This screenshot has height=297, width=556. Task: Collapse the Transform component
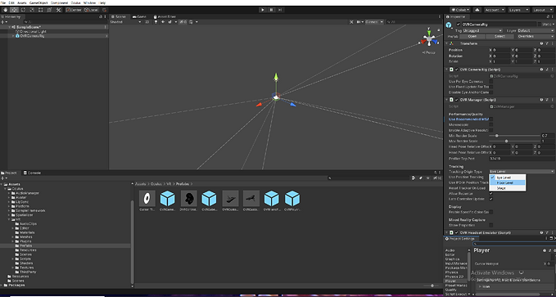click(x=447, y=43)
